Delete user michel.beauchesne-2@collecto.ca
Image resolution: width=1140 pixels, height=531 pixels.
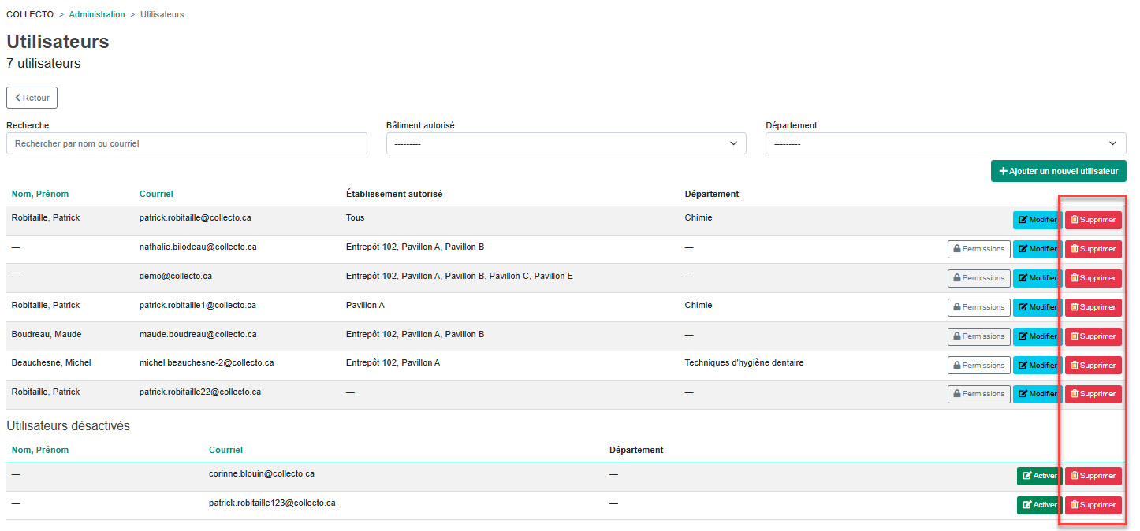click(x=1093, y=366)
